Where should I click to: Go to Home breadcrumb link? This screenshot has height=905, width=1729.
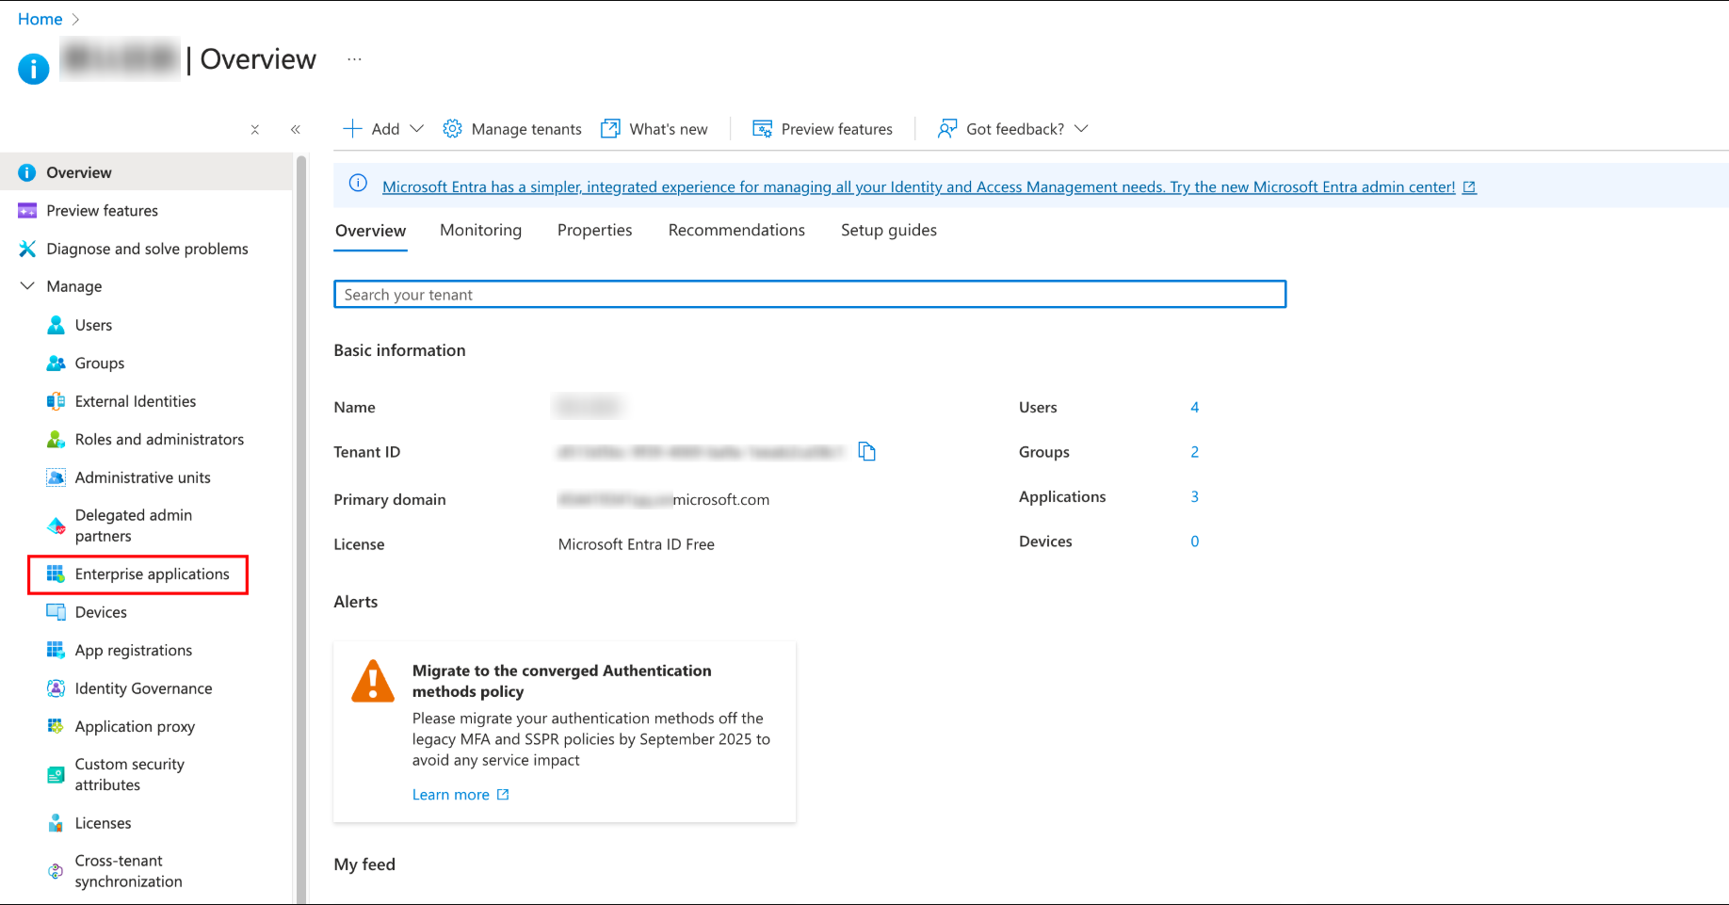pos(40,19)
